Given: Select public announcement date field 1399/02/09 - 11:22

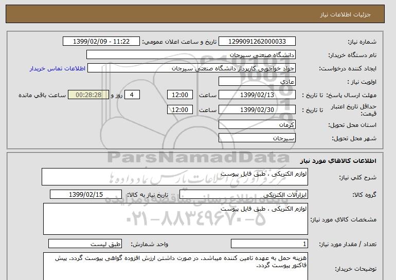Looking at the screenshot, I should (x=101, y=42).
